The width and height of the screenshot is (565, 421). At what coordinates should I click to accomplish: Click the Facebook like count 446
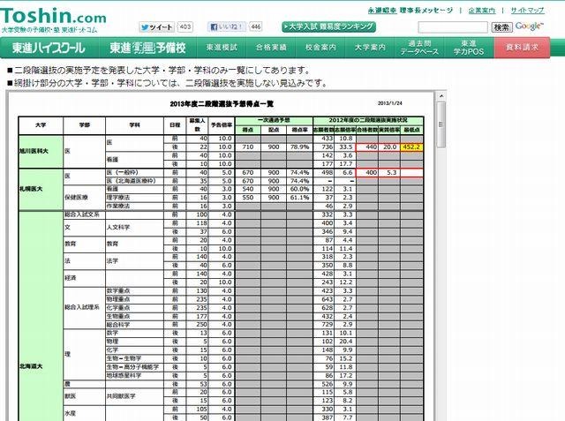click(x=255, y=26)
